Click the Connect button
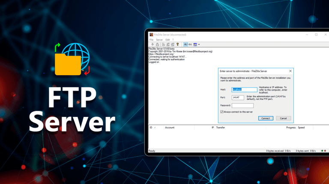Image resolution: width=329 pixels, height=184 pixels. point(266,118)
